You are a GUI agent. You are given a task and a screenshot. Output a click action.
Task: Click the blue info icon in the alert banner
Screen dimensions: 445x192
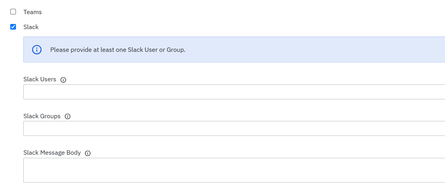[x=37, y=49]
